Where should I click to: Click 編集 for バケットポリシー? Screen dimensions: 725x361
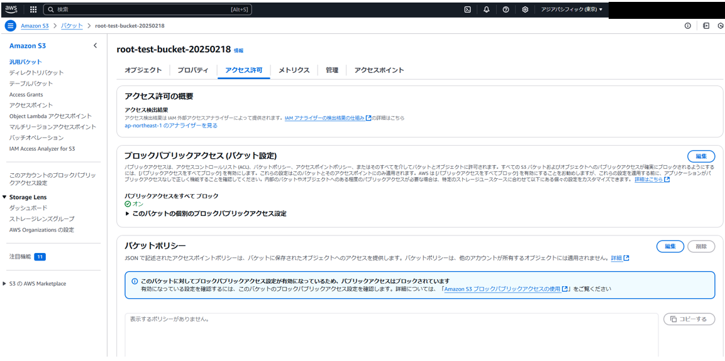point(670,247)
